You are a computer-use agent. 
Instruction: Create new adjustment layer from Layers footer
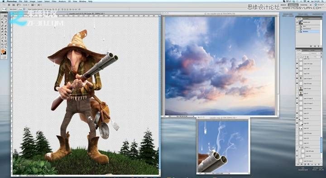coord(308,164)
